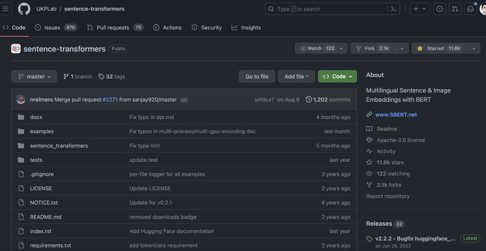Click the license scale icon in About

[369, 140]
